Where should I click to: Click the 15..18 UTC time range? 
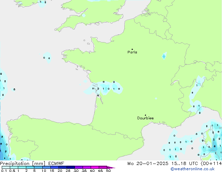click(x=185, y=164)
